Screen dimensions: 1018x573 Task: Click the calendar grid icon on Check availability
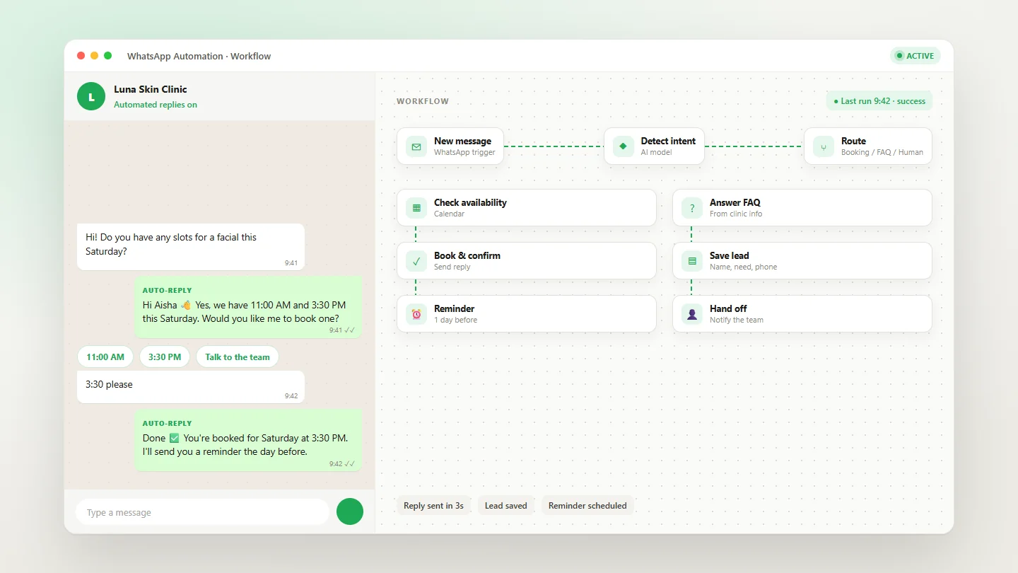coord(416,208)
